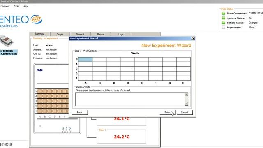Screen dimensions: 263x148
Task: Click the TG40 plate label
Action: click(x=39, y=70)
